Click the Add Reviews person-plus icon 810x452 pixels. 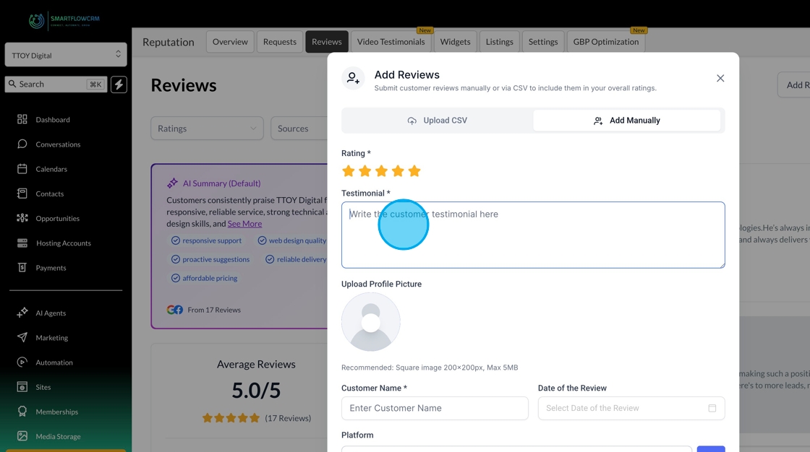click(x=354, y=78)
